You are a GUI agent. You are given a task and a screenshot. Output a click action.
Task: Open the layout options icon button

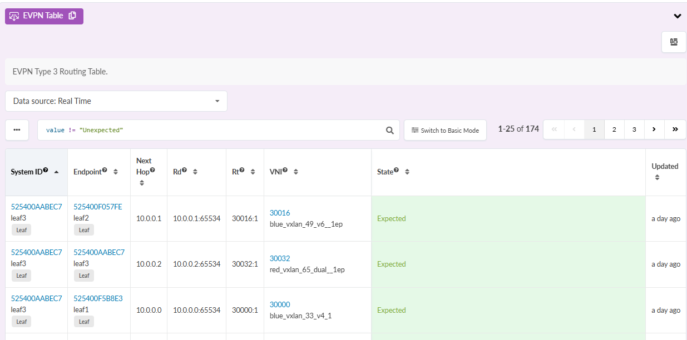[x=674, y=42]
